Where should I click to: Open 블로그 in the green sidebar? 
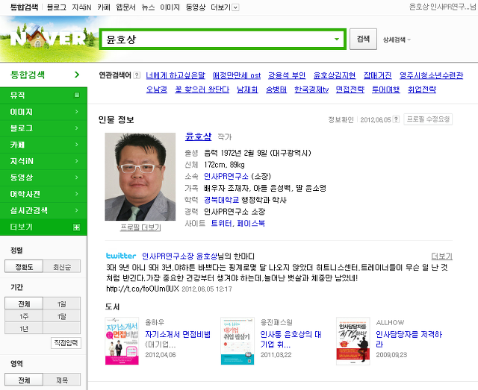[43, 128]
